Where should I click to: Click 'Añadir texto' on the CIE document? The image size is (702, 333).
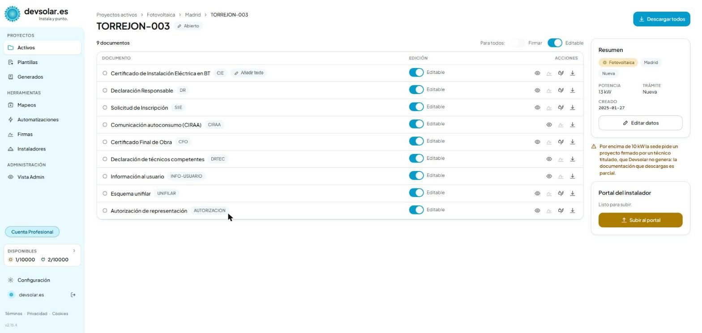coord(249,73)
